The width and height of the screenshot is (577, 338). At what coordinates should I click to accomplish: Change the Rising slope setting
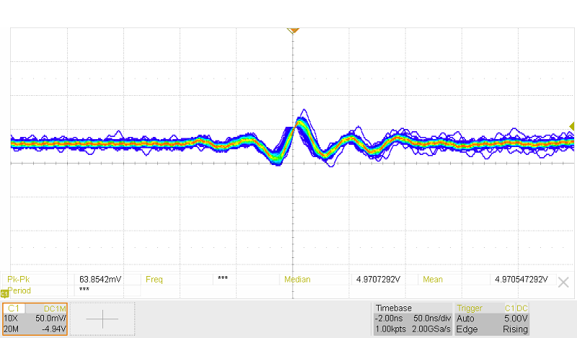click(515, 329)
